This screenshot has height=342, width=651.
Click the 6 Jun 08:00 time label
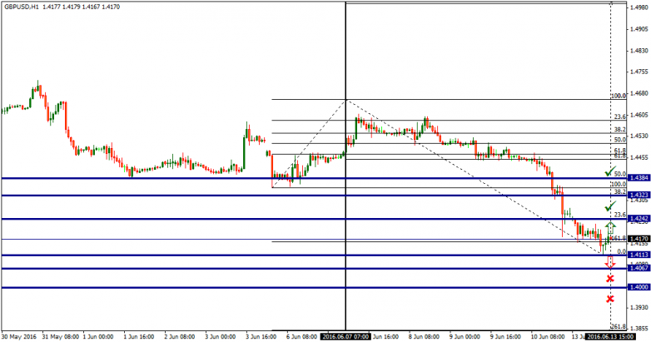click(x=301, y=337)
